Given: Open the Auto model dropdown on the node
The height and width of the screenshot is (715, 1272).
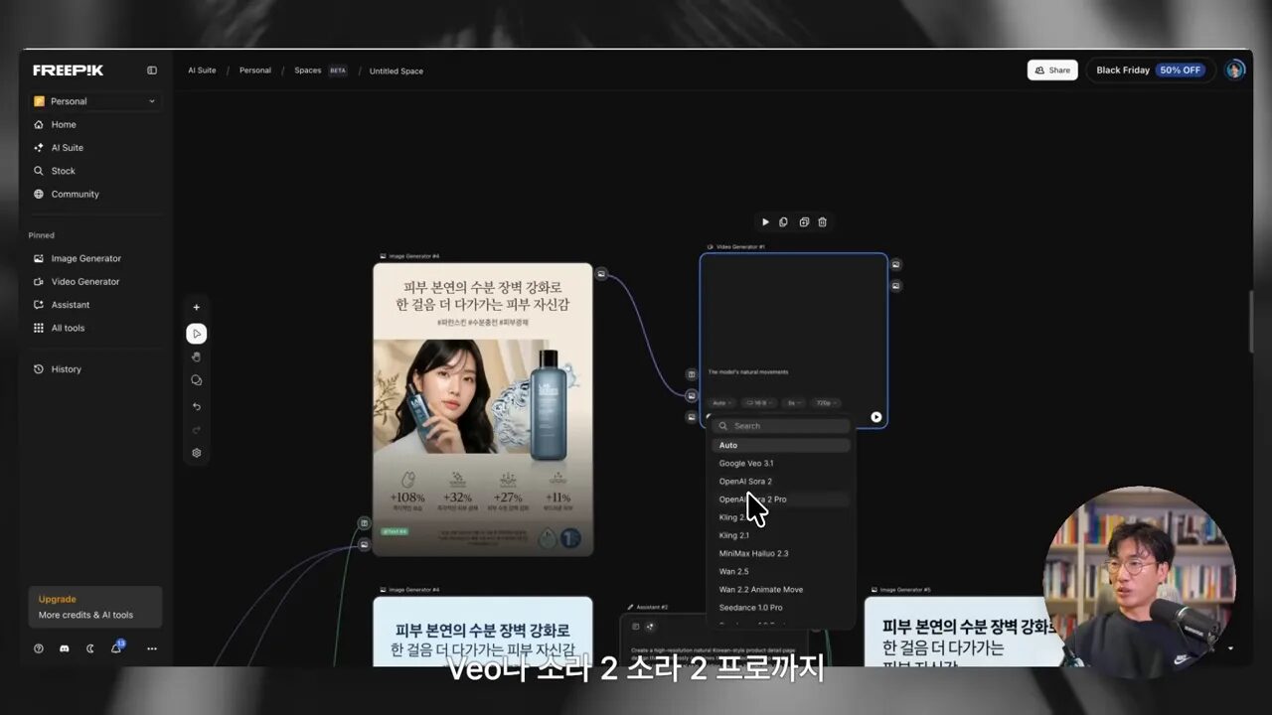Looking at the screenshot, I should point(720,402).
